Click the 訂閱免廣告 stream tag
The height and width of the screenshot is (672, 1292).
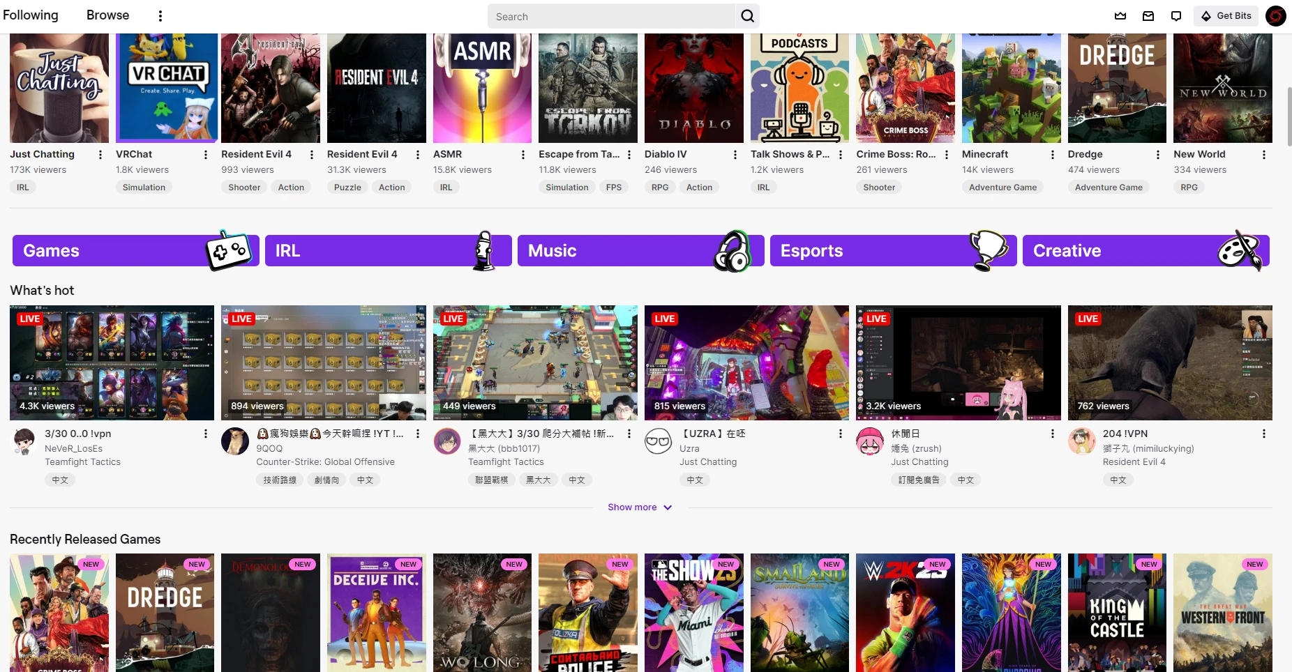pyautogui.click(x=919, y=480)
